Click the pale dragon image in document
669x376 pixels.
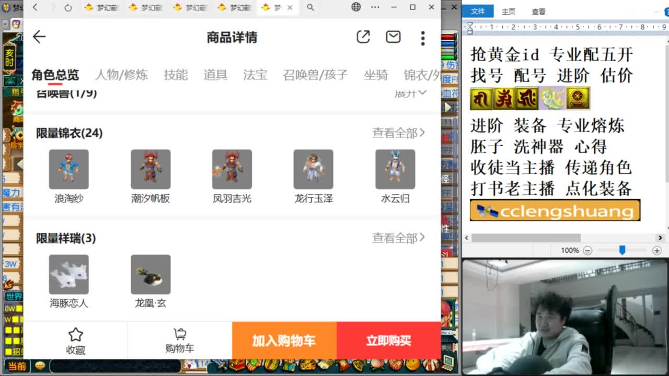tap(552, 98)
